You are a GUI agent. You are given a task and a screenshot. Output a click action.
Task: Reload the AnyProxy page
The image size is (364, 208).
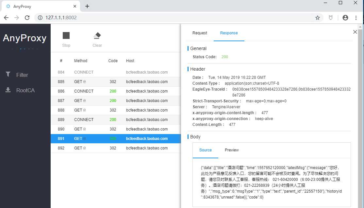(27, 18)
